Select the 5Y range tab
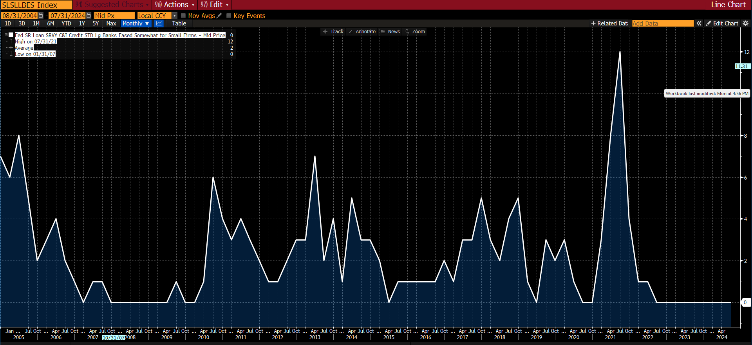 (96, 23)
